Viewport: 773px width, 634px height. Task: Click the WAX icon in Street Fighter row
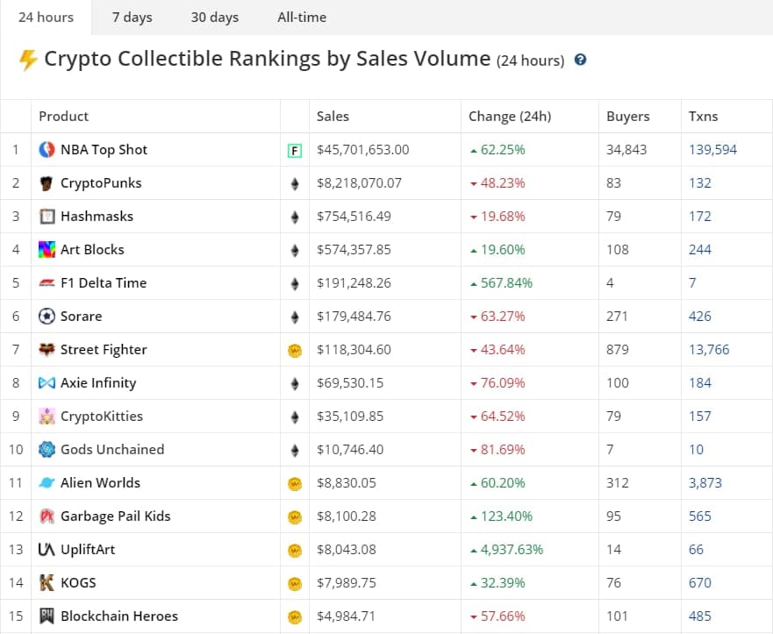295,351
